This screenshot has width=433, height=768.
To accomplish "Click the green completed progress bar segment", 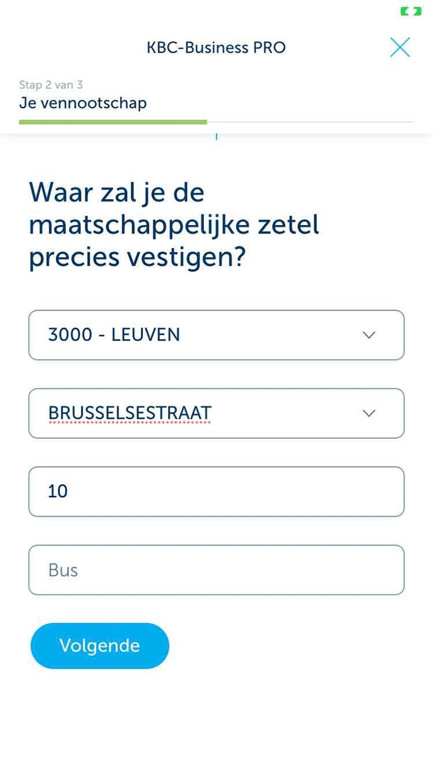I will [113, 122].
